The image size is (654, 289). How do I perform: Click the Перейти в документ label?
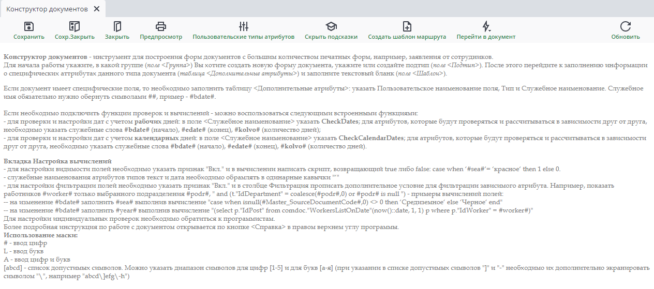point(486,37)
